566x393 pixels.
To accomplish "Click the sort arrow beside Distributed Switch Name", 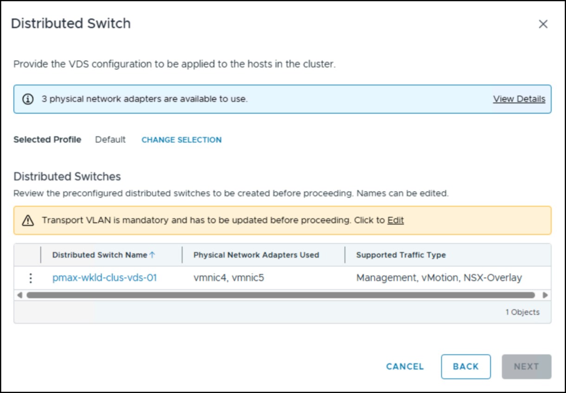I will [x=152, y=255].
